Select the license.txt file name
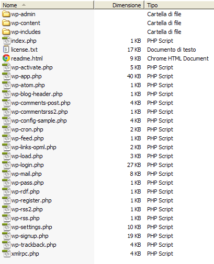The width and height of the screenshot is (214, 264). point(24,50)
